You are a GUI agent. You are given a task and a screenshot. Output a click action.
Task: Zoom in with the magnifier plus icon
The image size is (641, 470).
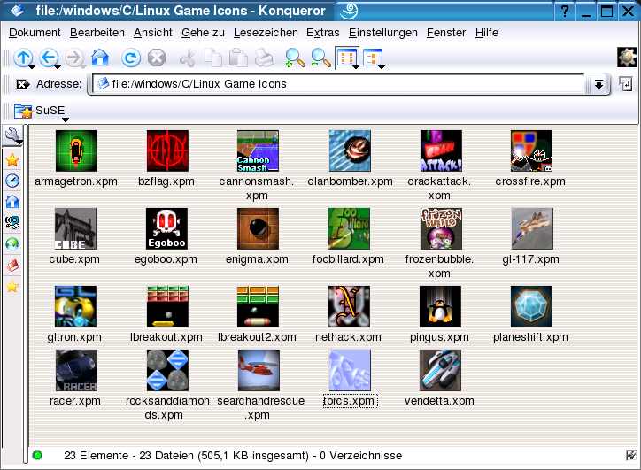pyautogui.click(x=295, y=58)
